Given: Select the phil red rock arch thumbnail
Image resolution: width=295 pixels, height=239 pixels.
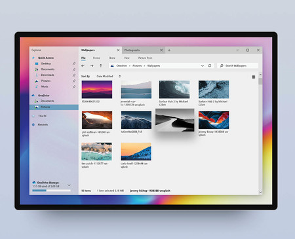Looking at the screenshot, I should coord(97,120).
